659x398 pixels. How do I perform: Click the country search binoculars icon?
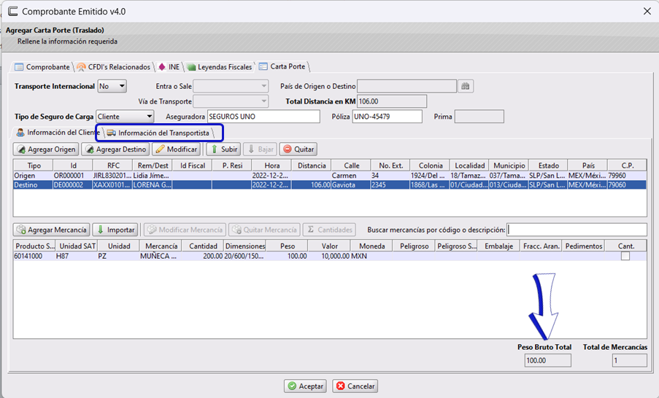pyautogui.click(x=466, y=86)
